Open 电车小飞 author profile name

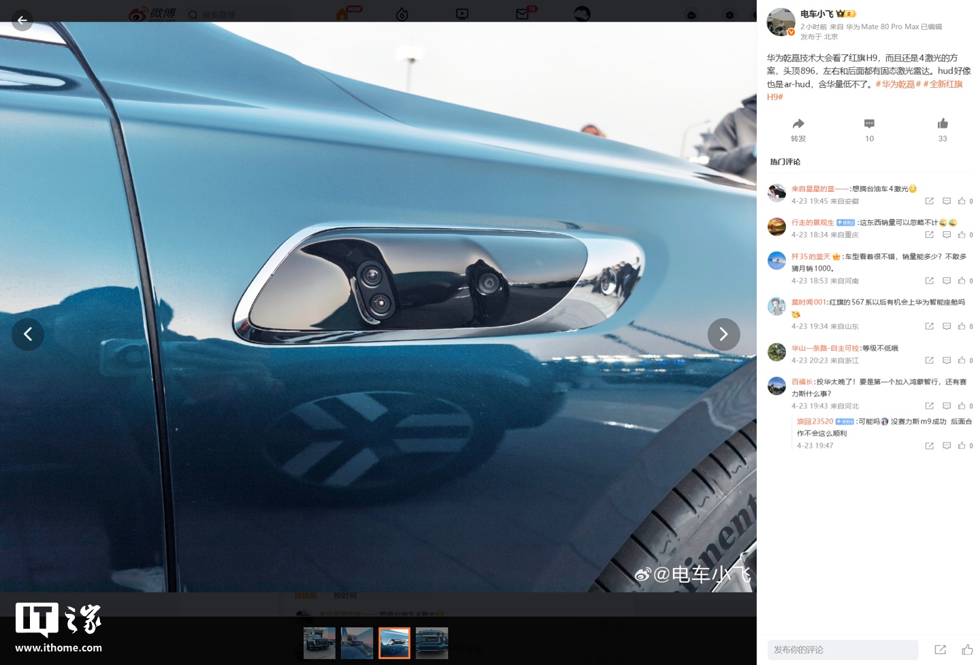point(817,14)
